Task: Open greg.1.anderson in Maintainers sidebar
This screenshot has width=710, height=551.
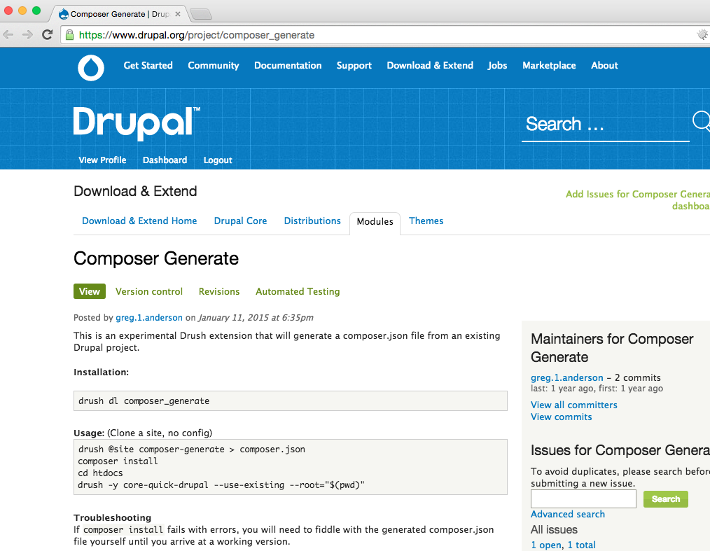Action: 567,377
